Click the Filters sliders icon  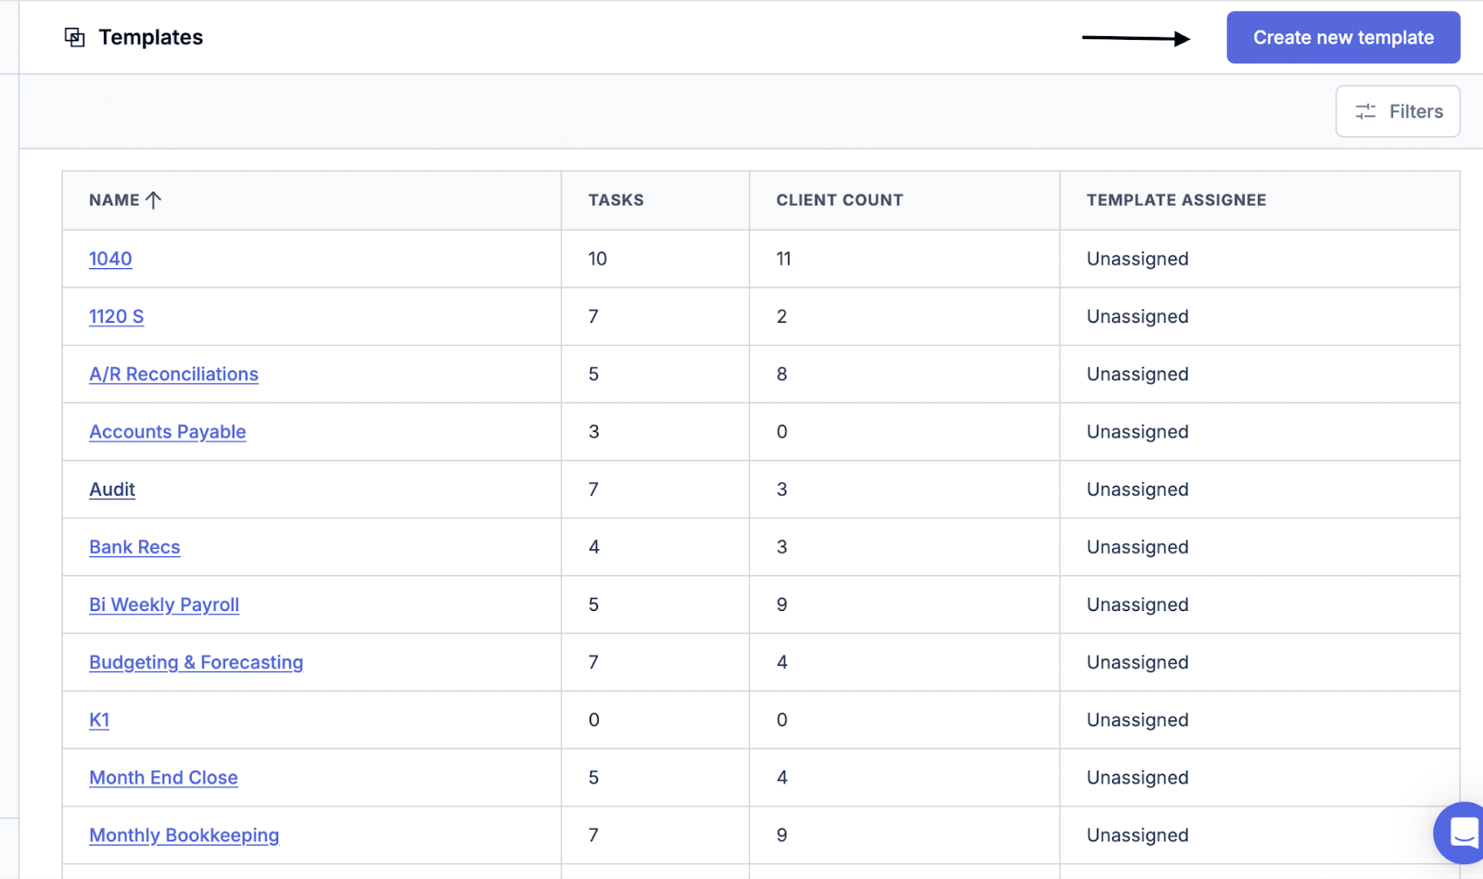1364,110
